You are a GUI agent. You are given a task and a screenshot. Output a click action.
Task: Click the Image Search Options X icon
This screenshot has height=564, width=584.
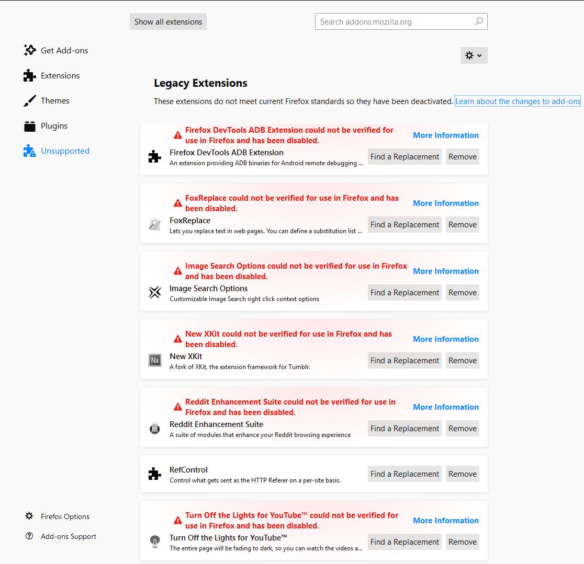click(x=154, y=292)
